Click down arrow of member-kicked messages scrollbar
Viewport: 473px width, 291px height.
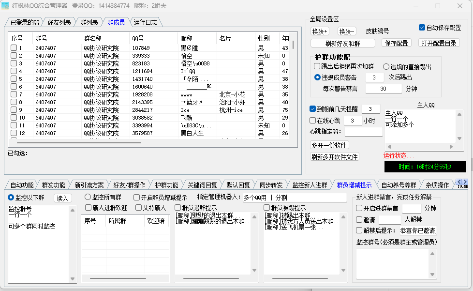click(344, 270)
